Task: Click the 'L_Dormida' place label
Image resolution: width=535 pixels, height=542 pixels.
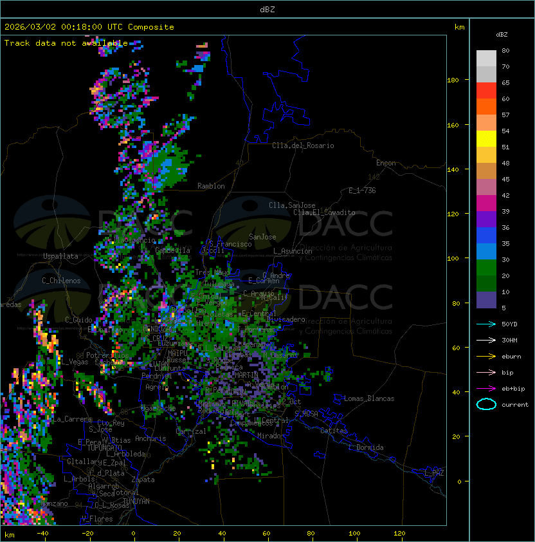Action: (x=366, y=447)
